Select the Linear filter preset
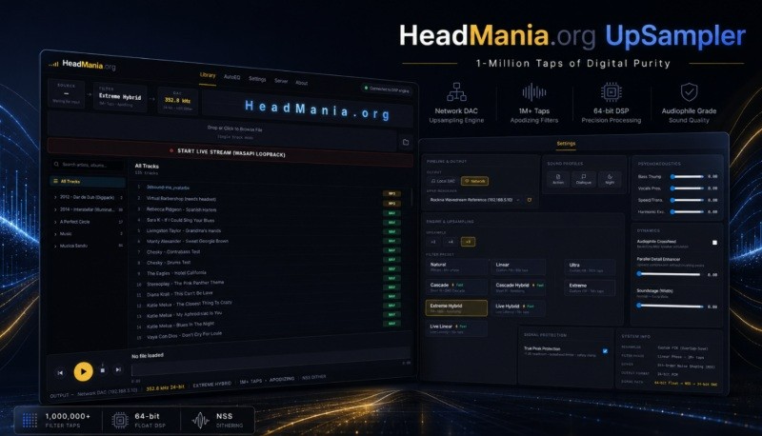The image size is (762, 436). point(518,268)
